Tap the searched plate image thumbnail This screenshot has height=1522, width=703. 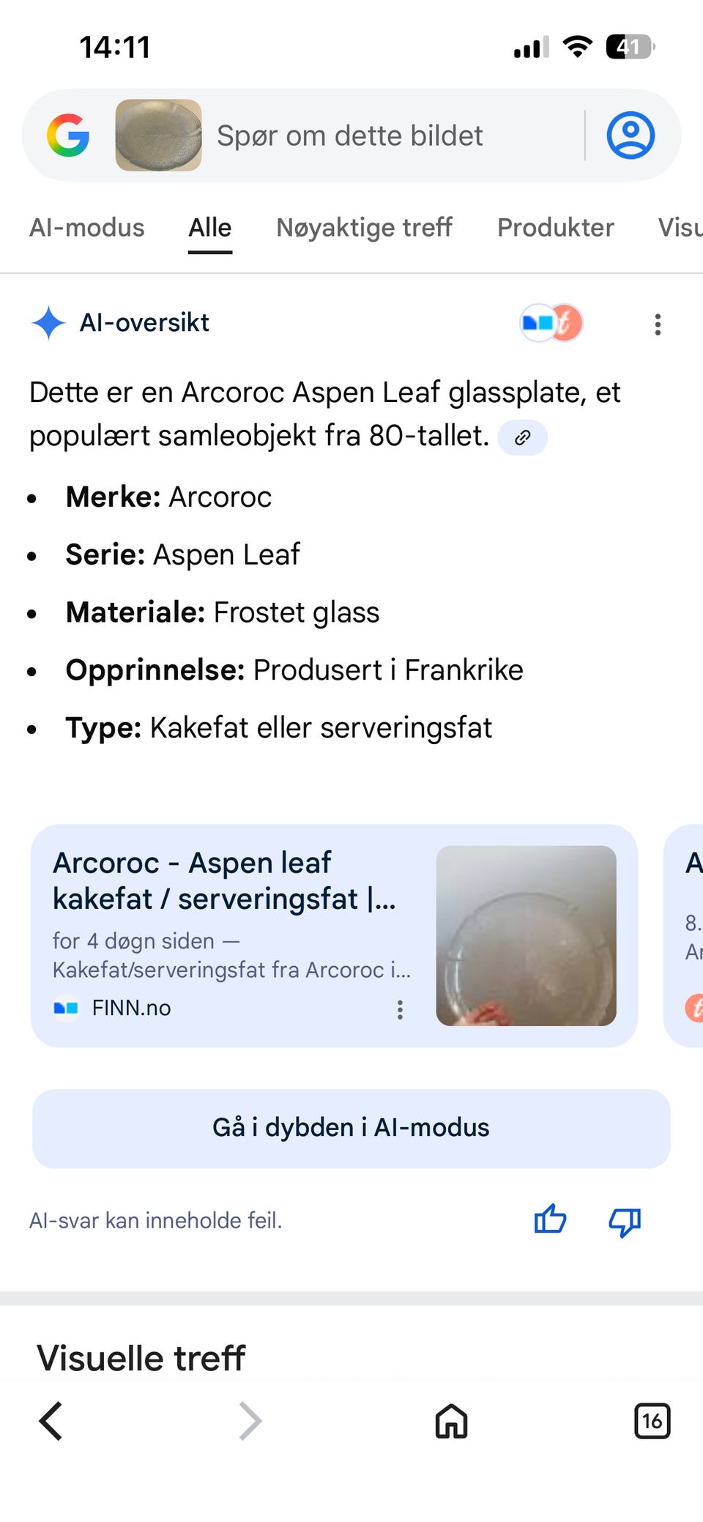pyautogui.click(x=158, y=136)
